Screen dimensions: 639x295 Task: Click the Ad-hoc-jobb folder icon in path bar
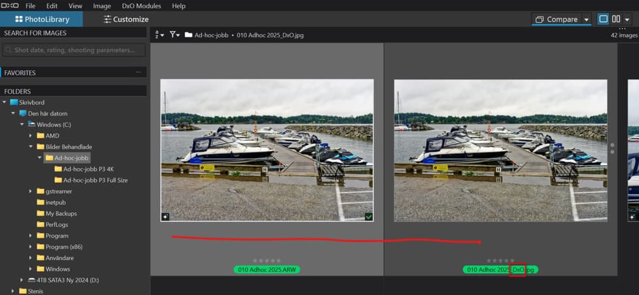tap(188, 35)
